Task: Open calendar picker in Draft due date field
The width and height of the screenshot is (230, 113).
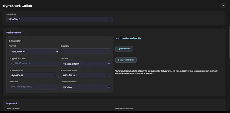Action: (x=55, y=76)
